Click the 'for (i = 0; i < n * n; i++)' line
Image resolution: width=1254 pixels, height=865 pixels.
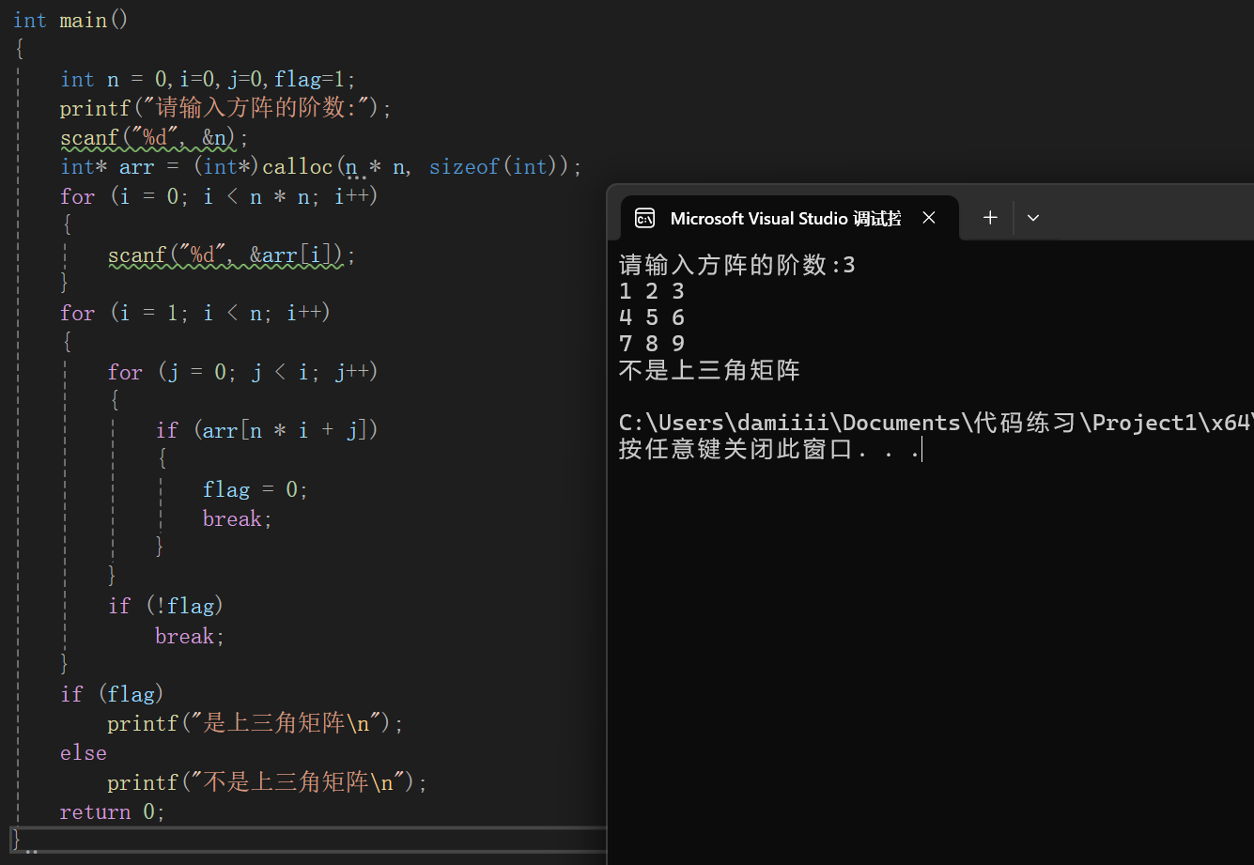click(x=219, y=196)
